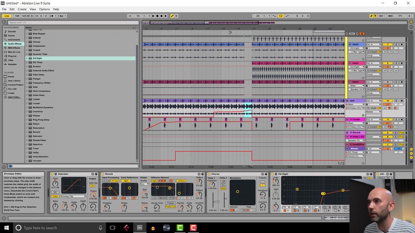Image resolution: width=415 pixels, height=233 pixels.
Task: Open Task View on taskbar
Action: click(112, 228)
